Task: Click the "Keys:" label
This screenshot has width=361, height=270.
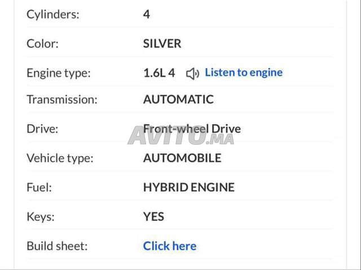Action: coord(40,216)
